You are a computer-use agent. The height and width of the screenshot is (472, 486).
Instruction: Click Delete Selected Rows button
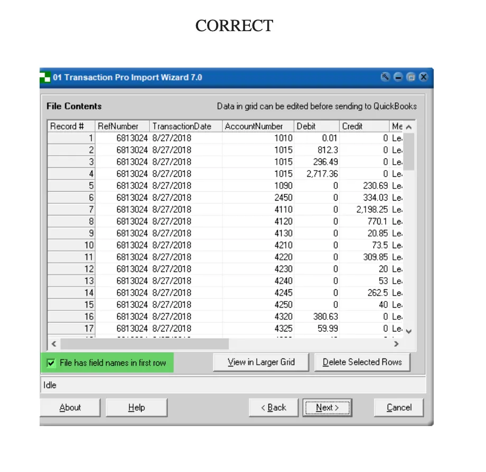pyautogui.click(x=362, y=362)
